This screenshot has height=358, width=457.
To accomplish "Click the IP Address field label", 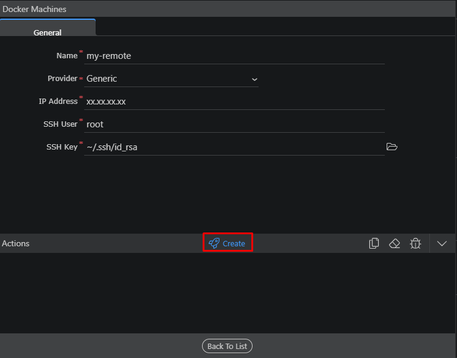I will click(x=58, y=102).
